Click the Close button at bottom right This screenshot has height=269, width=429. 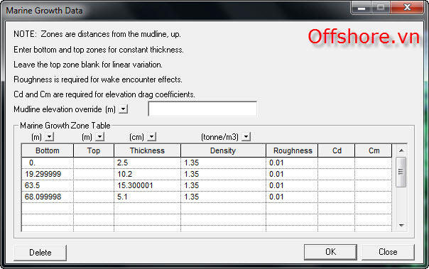pos(388,252)
